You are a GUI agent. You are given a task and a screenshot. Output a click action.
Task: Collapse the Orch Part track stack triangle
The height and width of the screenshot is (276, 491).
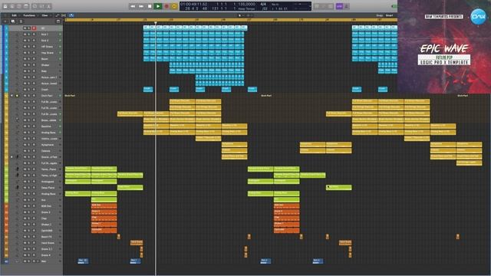point(12,96)
